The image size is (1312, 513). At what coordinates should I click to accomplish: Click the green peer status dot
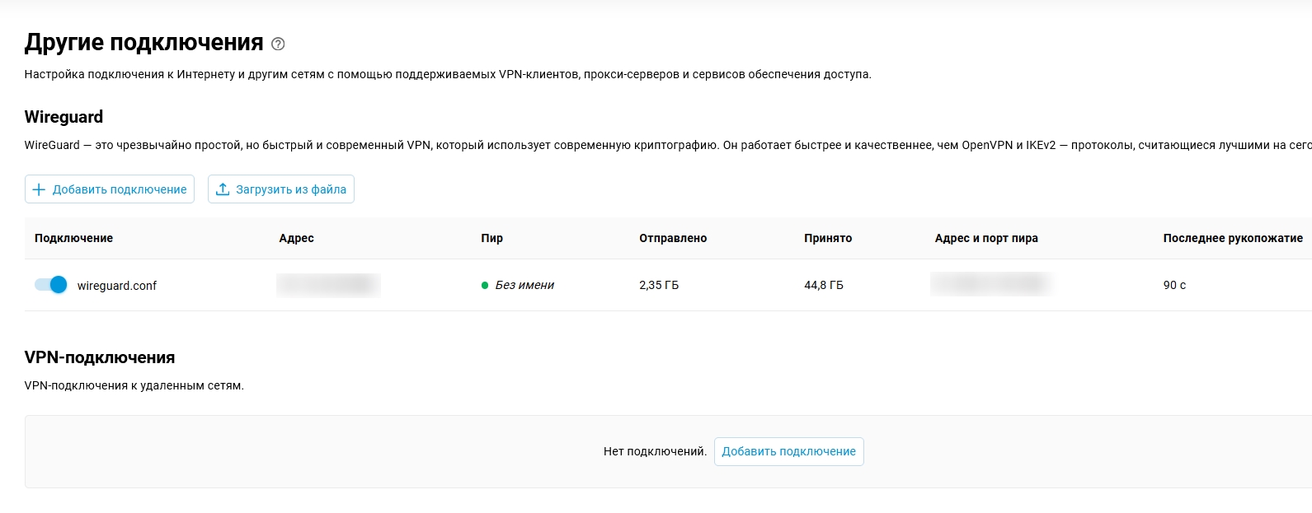(485, 286)
